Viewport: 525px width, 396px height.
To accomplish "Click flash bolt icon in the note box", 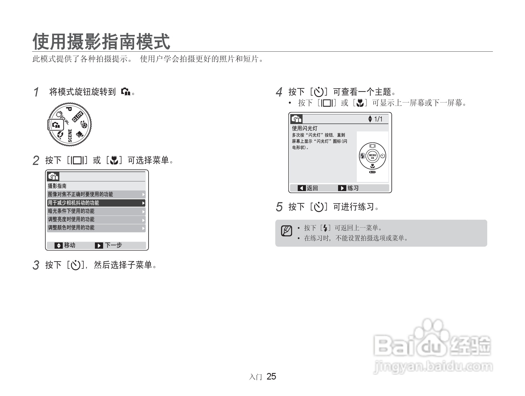I will point(326,228).
